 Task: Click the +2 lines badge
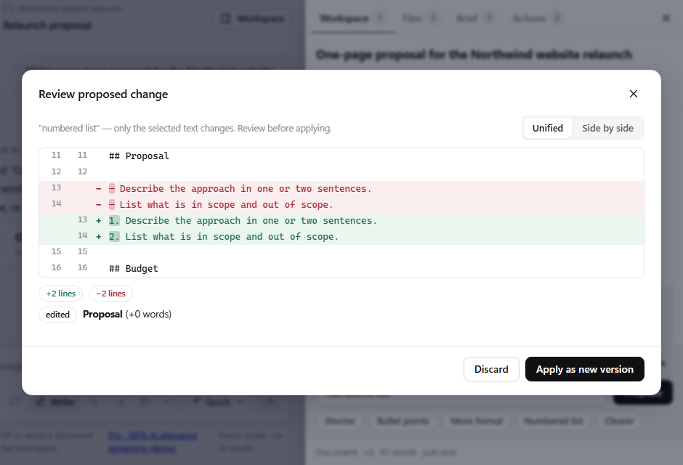click(x=60, y=294)
